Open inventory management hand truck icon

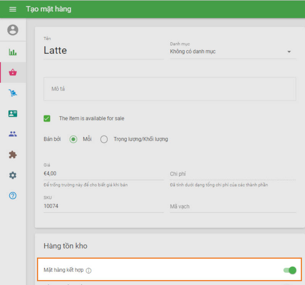[13, 93]
